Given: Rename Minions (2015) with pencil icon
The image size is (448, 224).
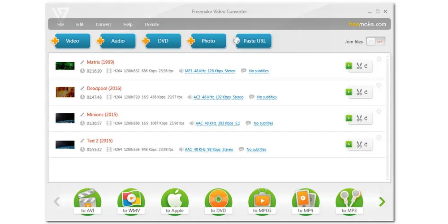Looking at the screenshot, I should click(82, 115).
